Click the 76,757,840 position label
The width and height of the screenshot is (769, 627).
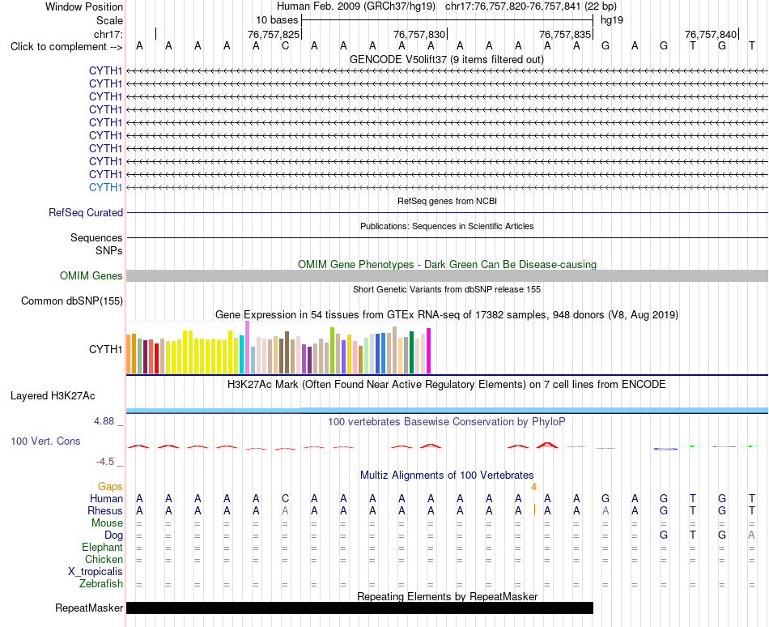point(711,34)
